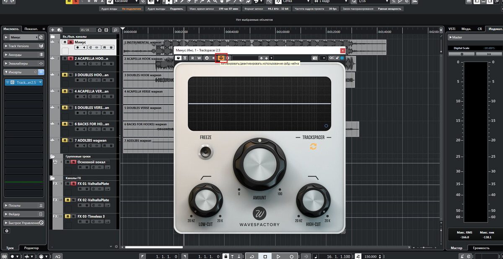Click the A/B compare button in plugin header
The width and height of the screenshot is (503, 259).
(x=206, y=58)
